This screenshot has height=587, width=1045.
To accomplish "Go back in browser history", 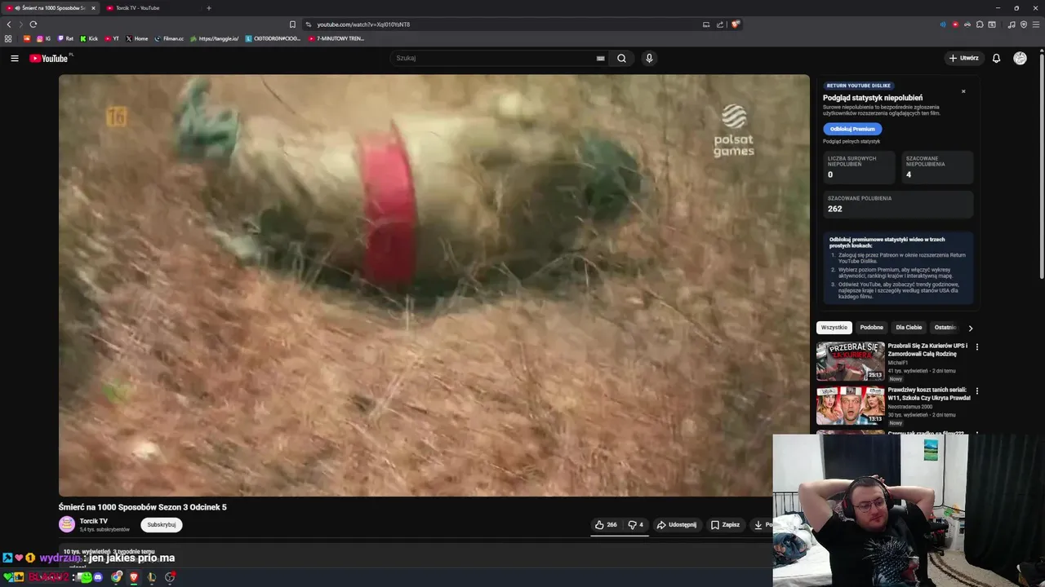I will [x=9, y=24].
